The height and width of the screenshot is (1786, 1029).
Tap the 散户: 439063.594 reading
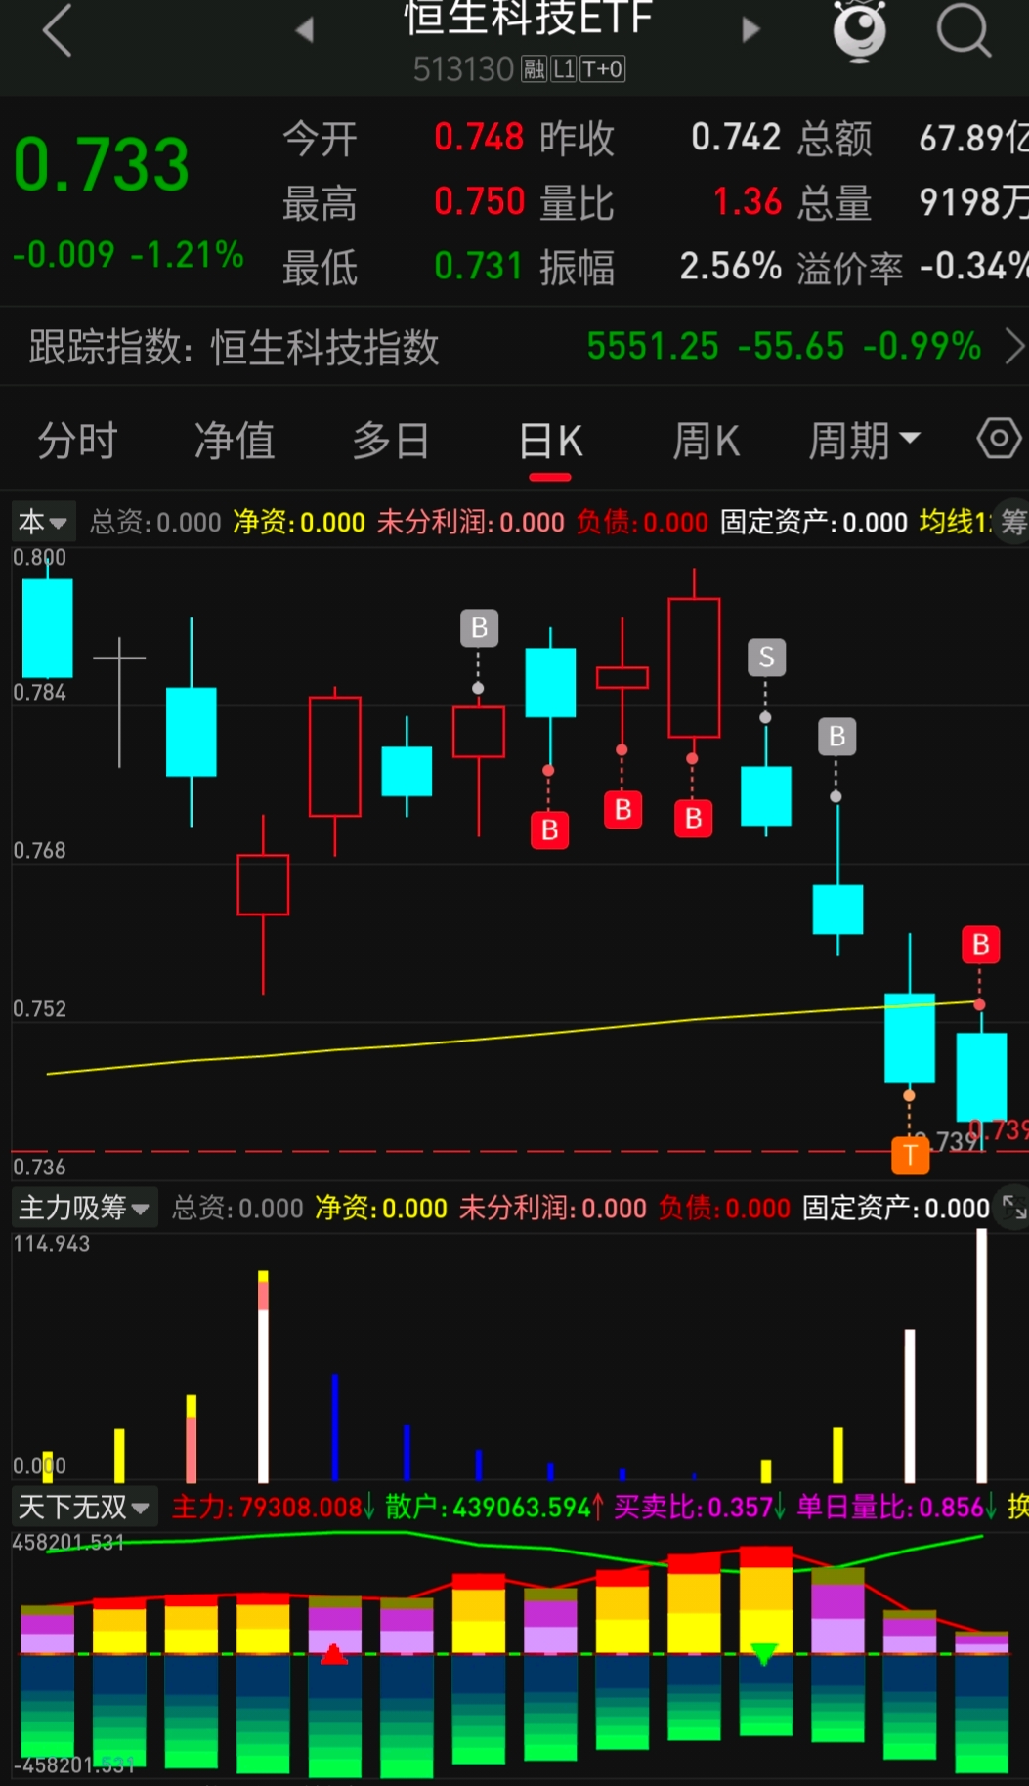point(494,1508)
